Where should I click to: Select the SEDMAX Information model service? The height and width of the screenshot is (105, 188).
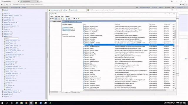(x=129, y=47)
